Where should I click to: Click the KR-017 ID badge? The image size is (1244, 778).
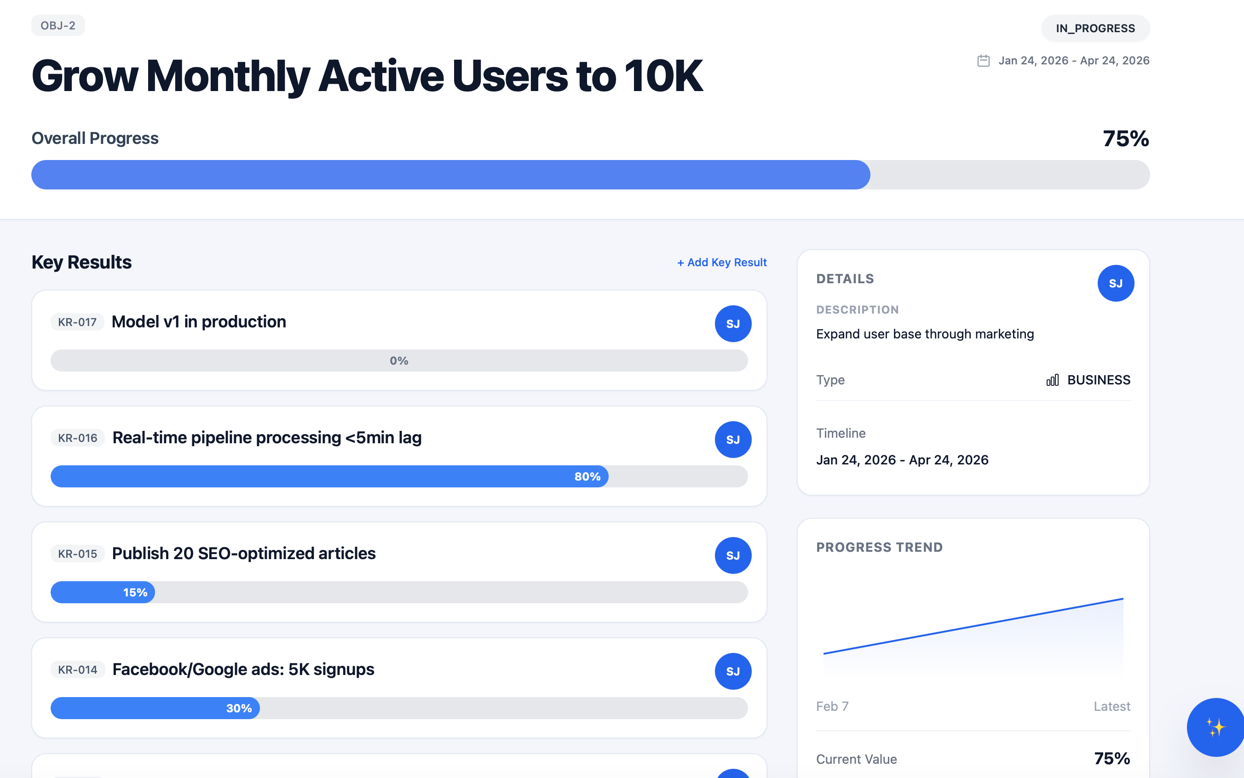[x=77, y=322]
